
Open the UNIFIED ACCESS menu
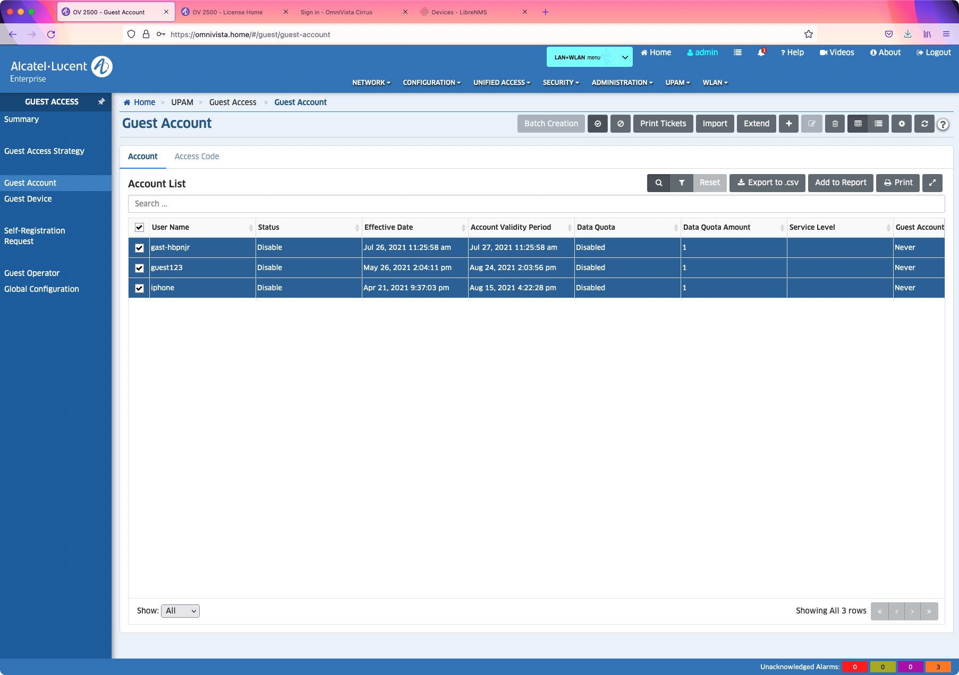[x=502, y=83]
